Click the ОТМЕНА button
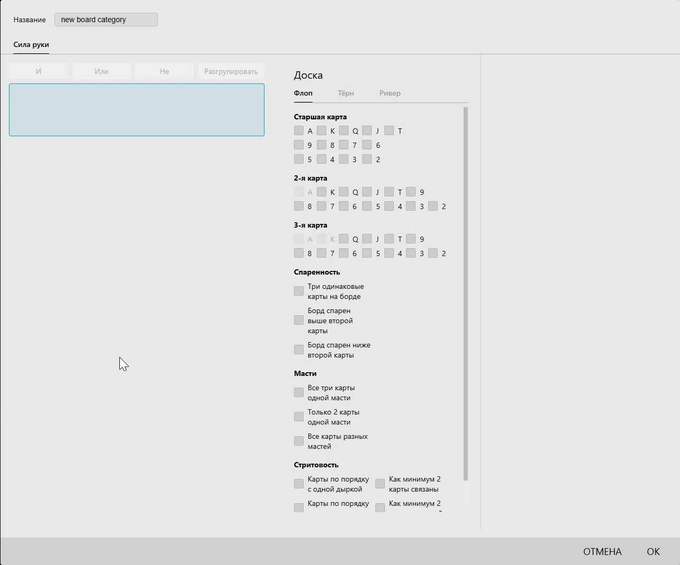This screenshot has width=680, height=565. click(x=602, y=552)
